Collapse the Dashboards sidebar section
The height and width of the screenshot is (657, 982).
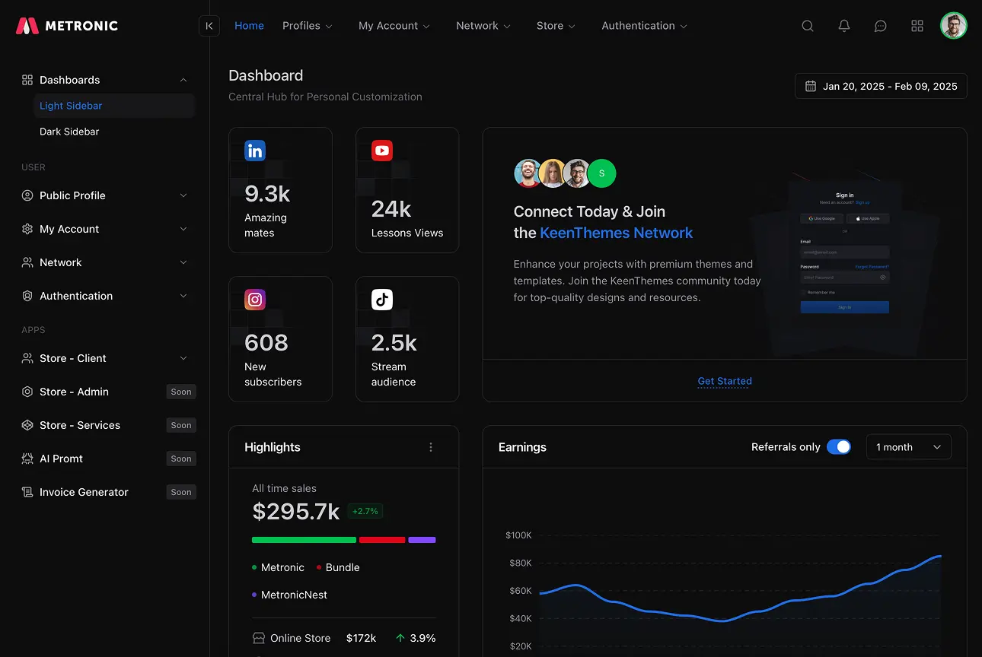click(x=183, y=80)
